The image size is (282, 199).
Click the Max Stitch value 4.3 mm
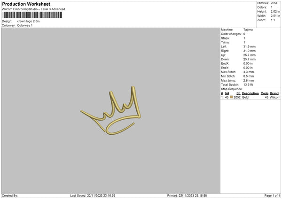(249, 72)
